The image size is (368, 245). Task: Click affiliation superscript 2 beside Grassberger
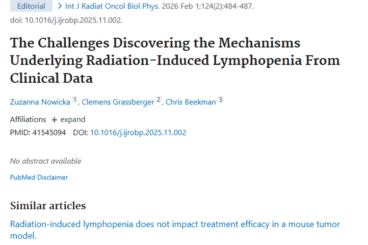(158, 100)
